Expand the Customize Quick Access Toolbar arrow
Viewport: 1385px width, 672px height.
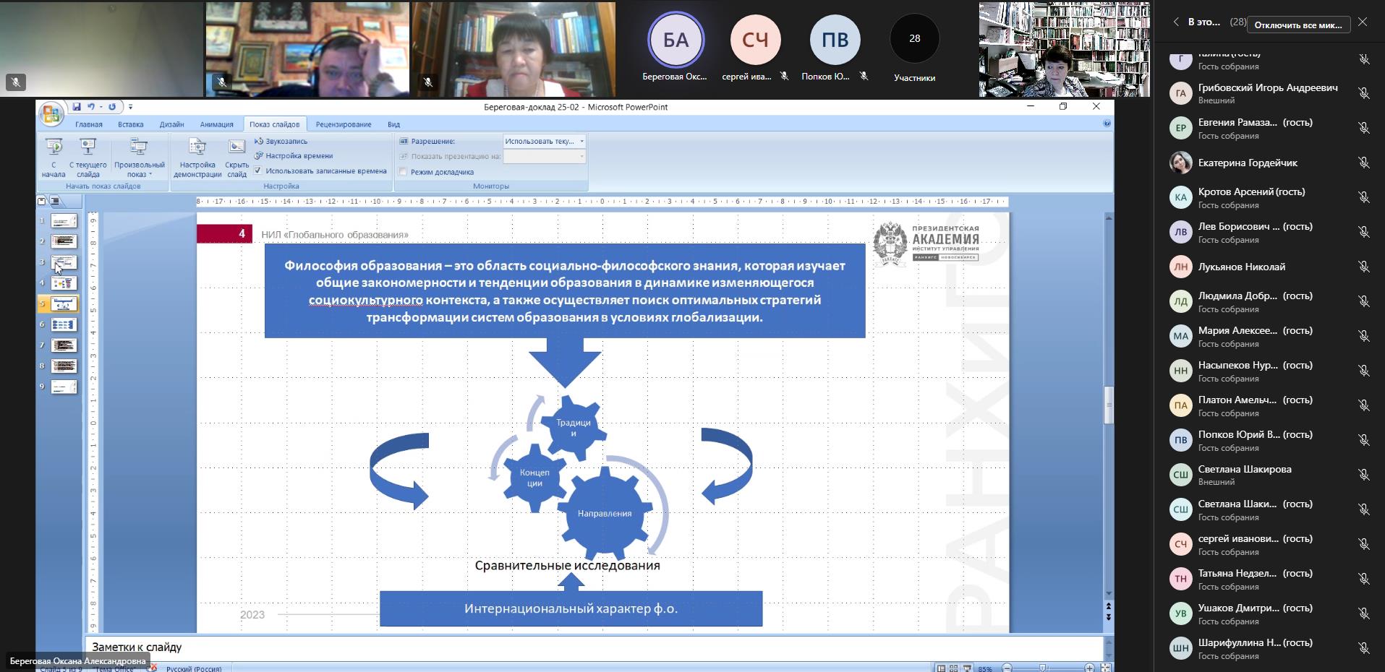tap(131, 107)
